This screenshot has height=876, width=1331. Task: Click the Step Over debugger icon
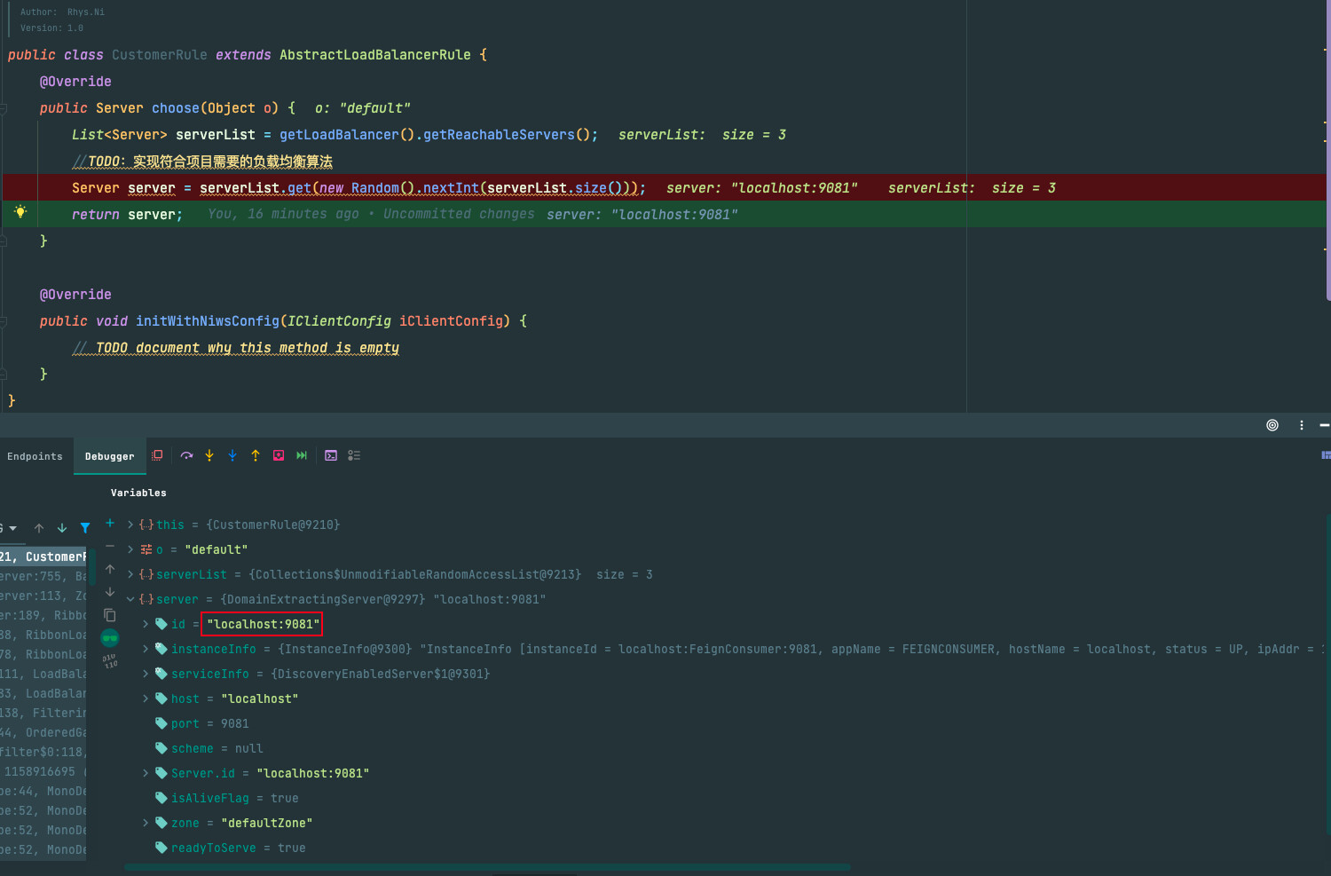click(x=186, y=455)
